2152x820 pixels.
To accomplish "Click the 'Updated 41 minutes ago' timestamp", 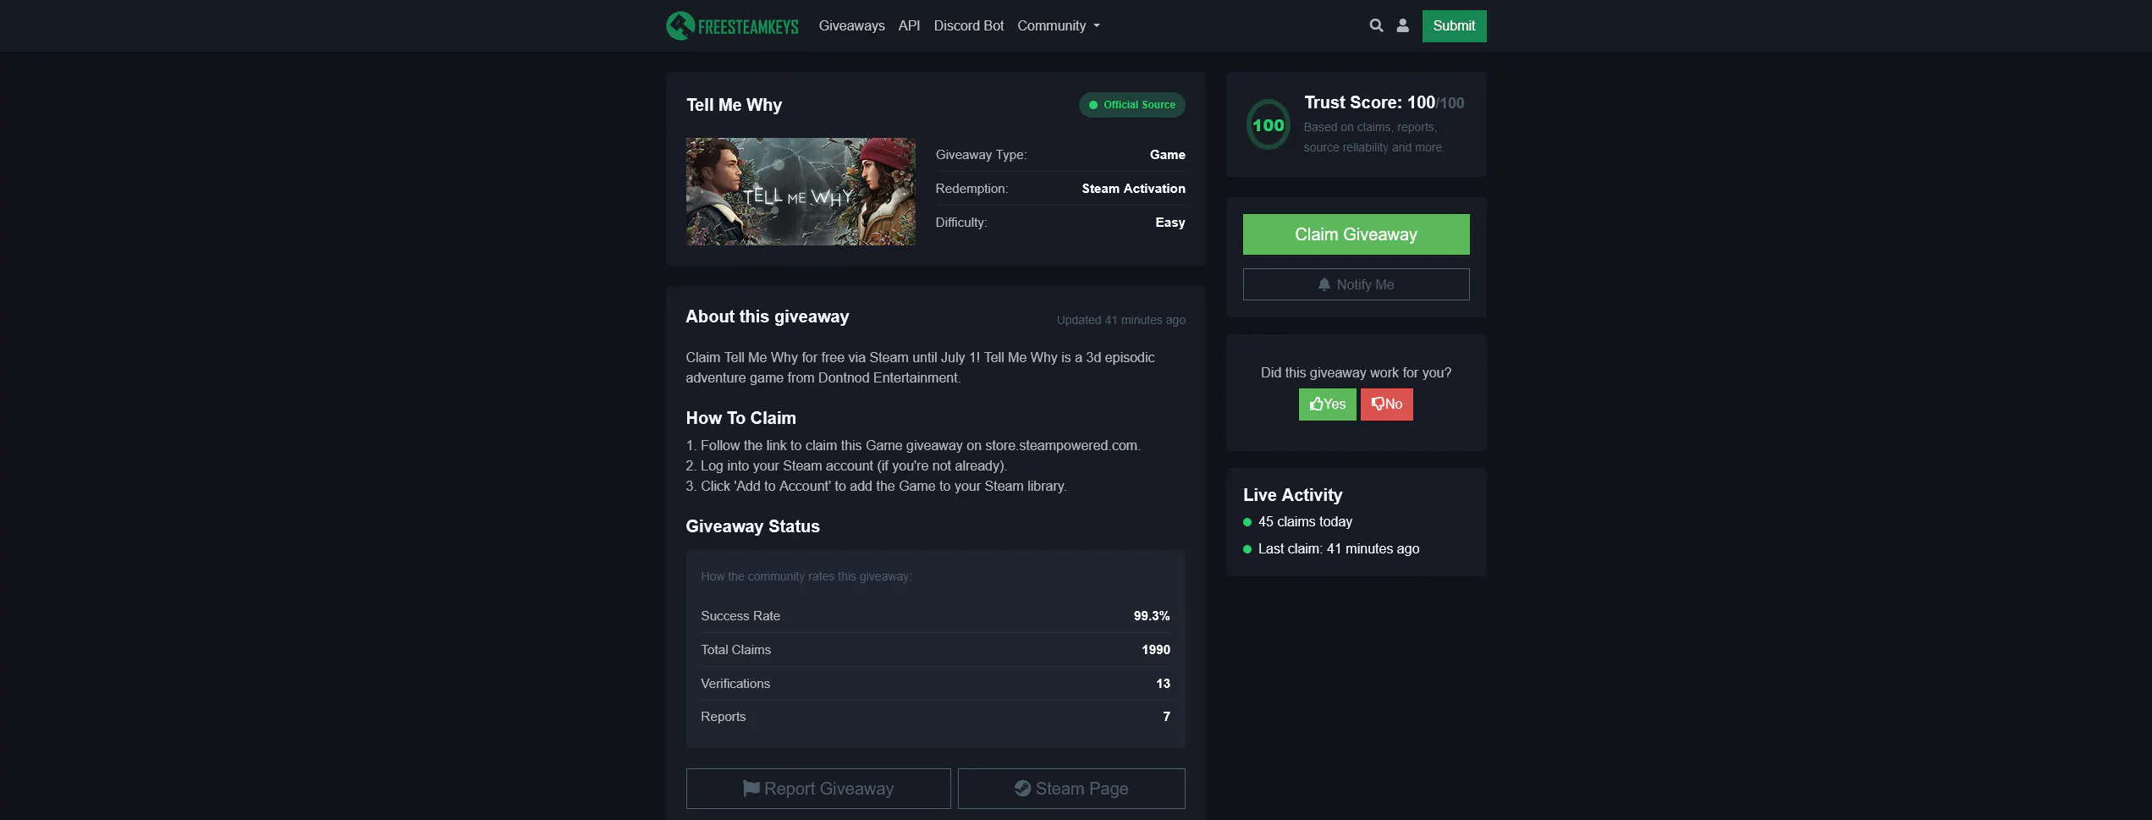I will (x=1120, y=320).
